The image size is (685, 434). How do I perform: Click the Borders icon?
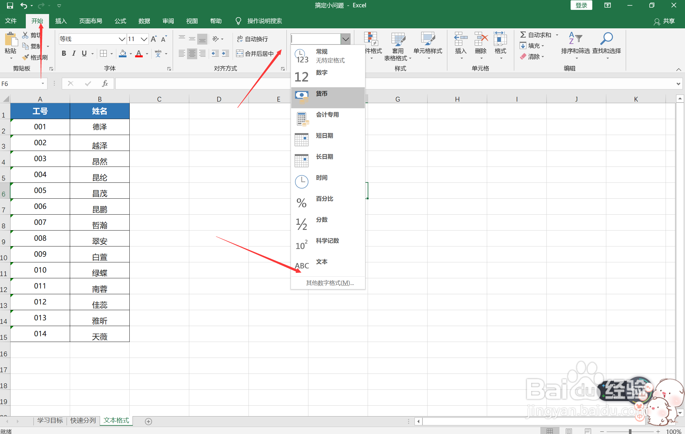103,53
